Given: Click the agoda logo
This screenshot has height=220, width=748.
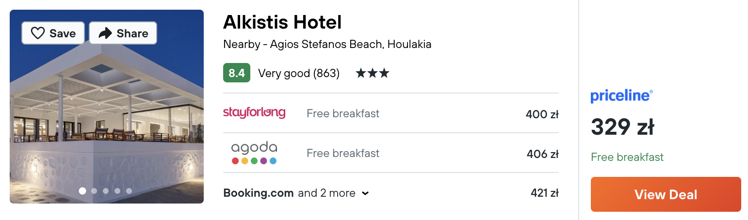Looking at the screenshot, I should (x=254, y=153).
